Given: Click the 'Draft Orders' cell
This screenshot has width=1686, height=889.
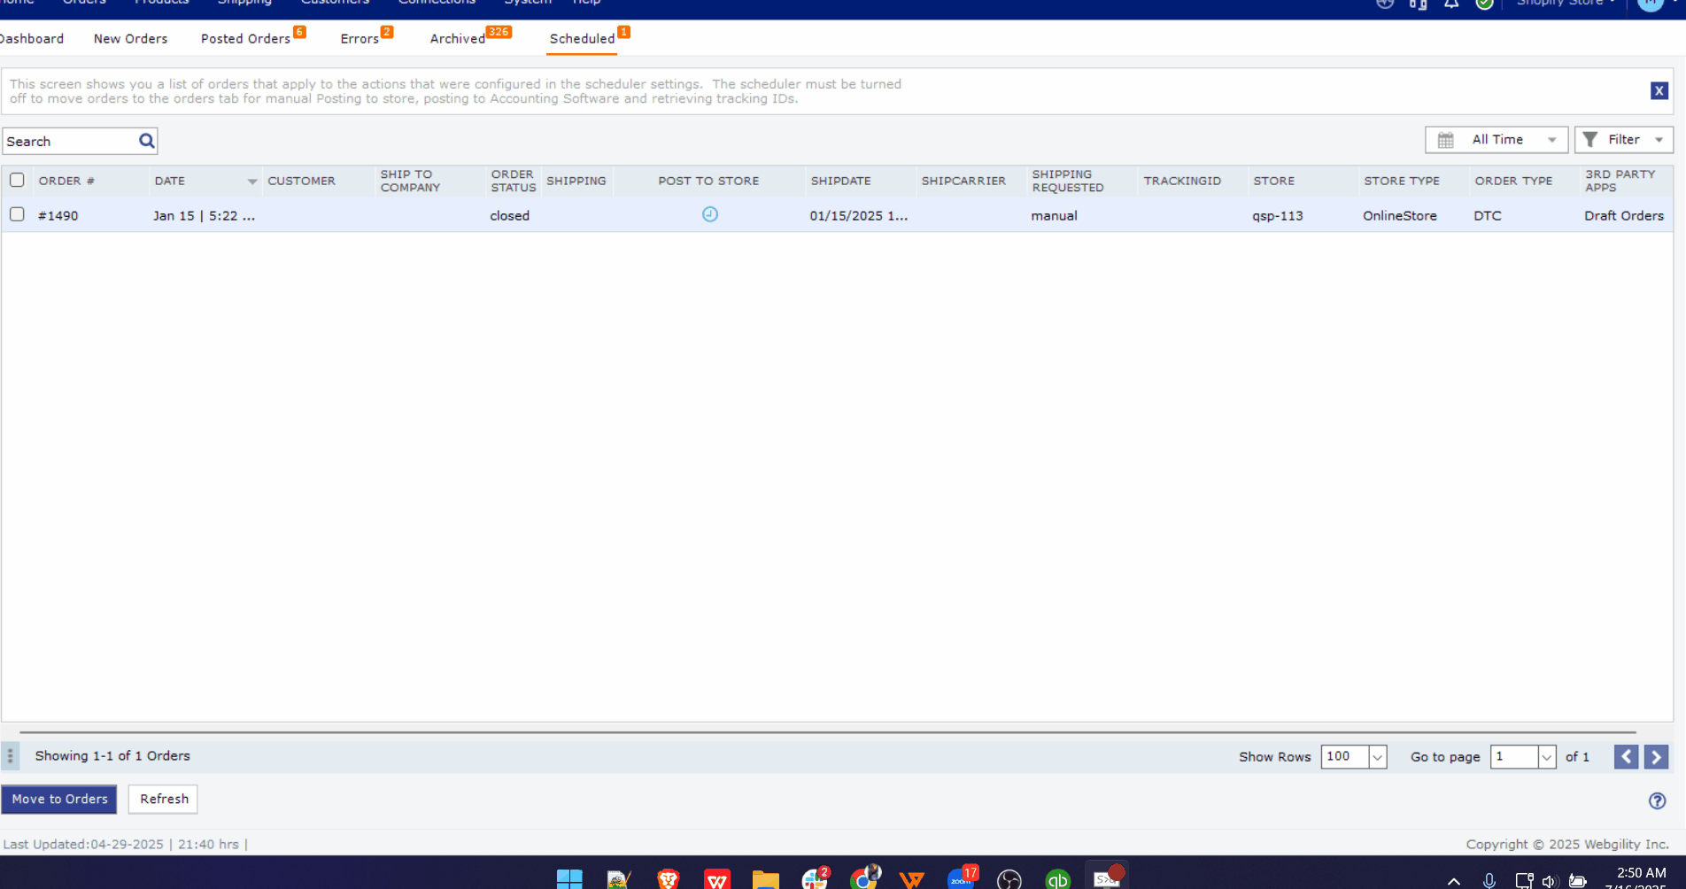Looking at the screenshot, I should click(x=1623, y=215).
